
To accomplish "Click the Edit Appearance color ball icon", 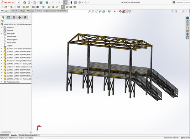I will 120,11.
